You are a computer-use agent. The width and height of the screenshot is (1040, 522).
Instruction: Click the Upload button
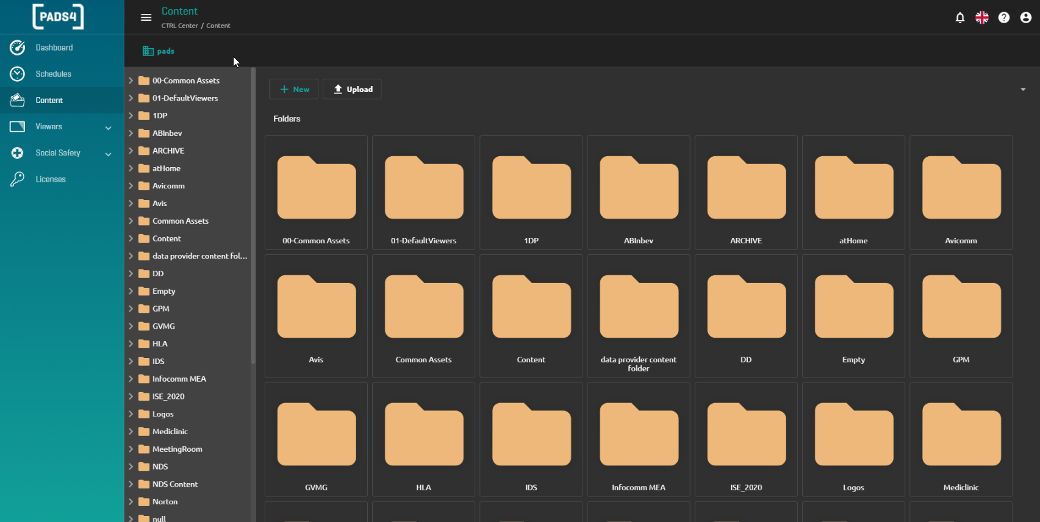352,89
